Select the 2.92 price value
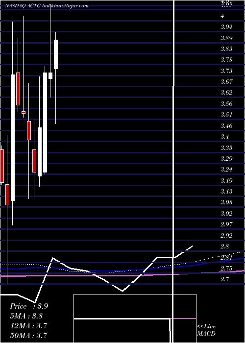Viewport: 245px width, 343px height. (226, 235)
